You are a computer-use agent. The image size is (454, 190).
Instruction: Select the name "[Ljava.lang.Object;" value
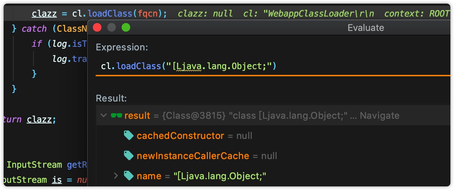click(220, 176)
